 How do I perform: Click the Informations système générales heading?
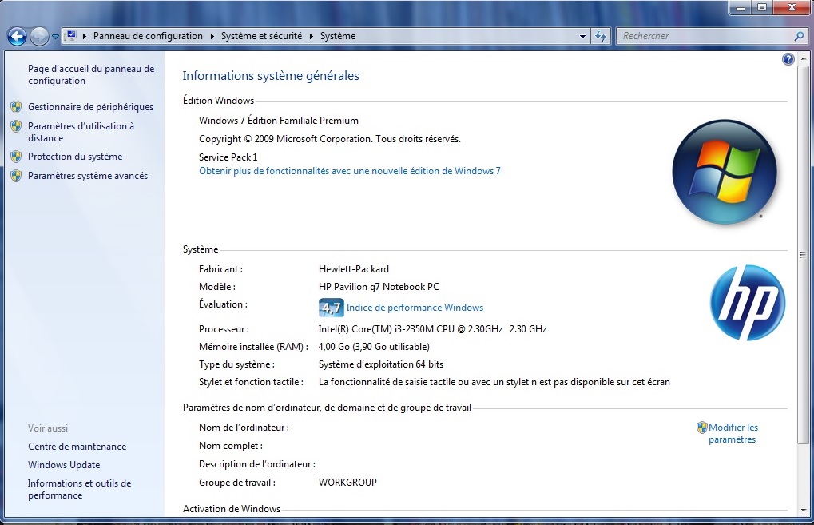click(271, 75)
